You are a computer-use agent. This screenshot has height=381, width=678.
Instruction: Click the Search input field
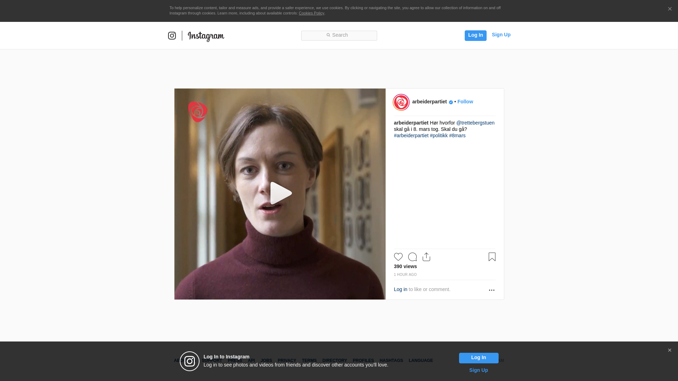[339, 35]
